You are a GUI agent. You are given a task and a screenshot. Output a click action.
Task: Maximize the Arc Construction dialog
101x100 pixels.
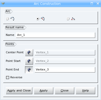pos(92,4)
